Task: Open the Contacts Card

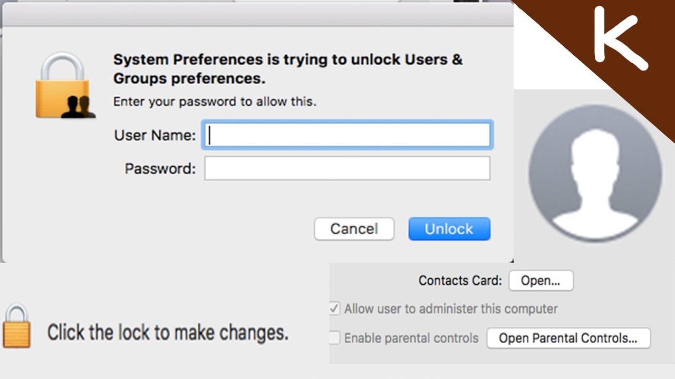Action: (x=541, y=281)
